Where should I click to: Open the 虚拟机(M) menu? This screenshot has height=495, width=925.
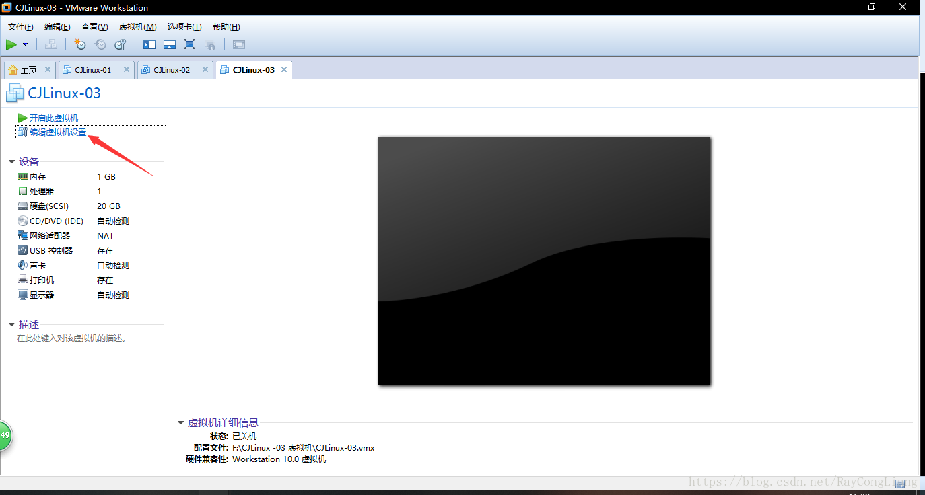pyautogui.click(x=137, y=27)
